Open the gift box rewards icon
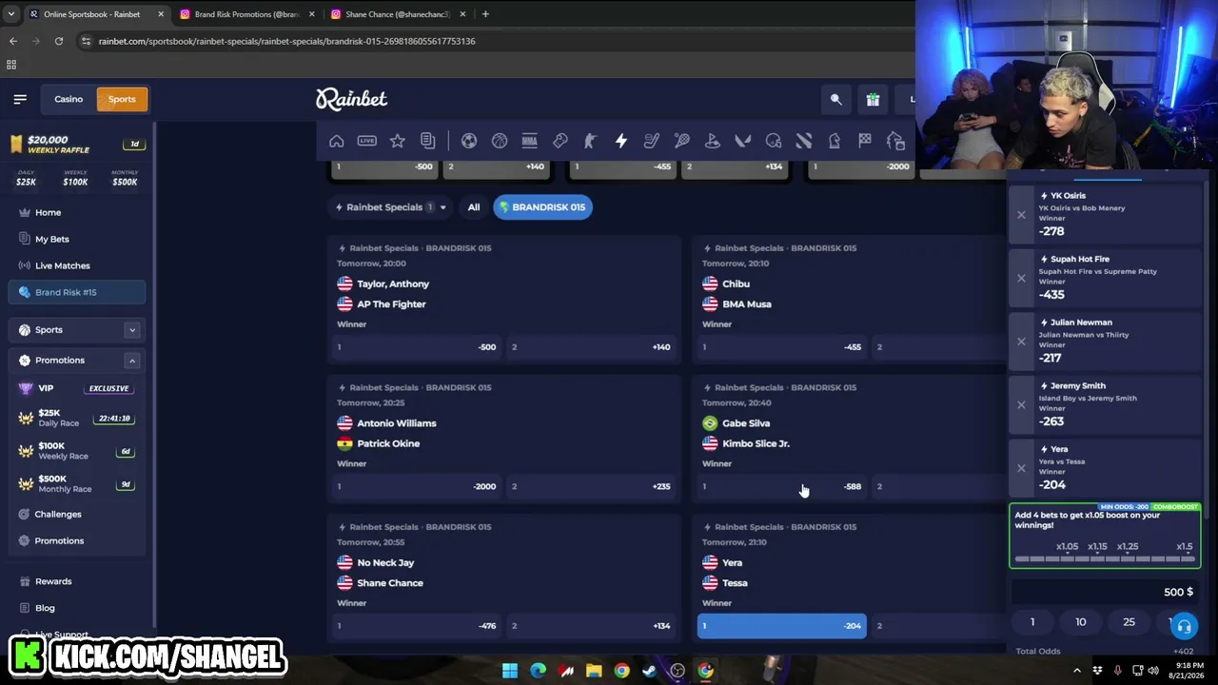Image resolution: width=1218 pixels, height=685 pixels. coord(873,99)
